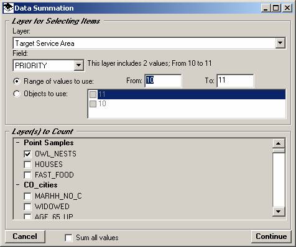Minimize the Data Summation window

[x=266, y=8]
